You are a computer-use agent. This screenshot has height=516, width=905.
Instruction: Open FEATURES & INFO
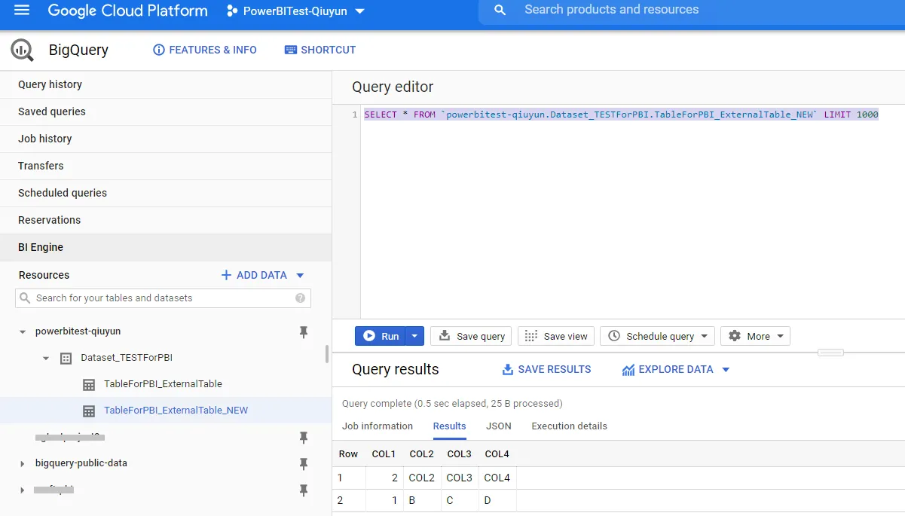(205, 50)
